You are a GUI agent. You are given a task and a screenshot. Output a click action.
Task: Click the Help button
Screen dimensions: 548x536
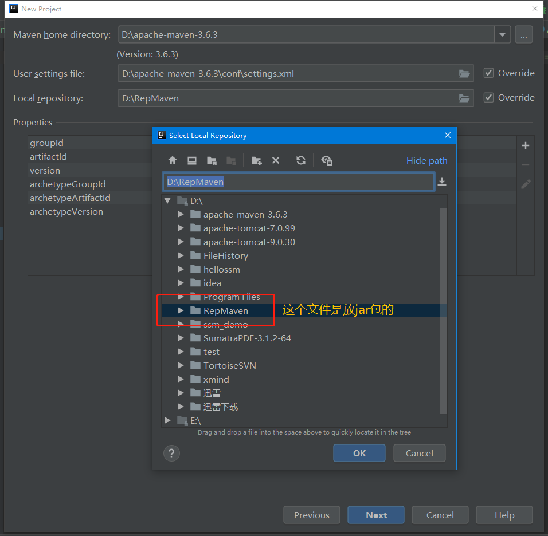(x=504, y=515)
